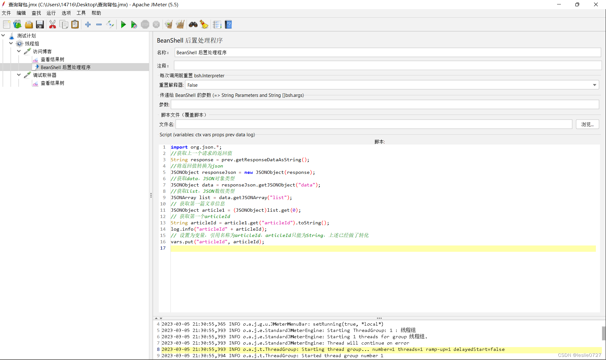Click the log panel vertical scrollbar
606x360 pixels.
click(603, 334)
